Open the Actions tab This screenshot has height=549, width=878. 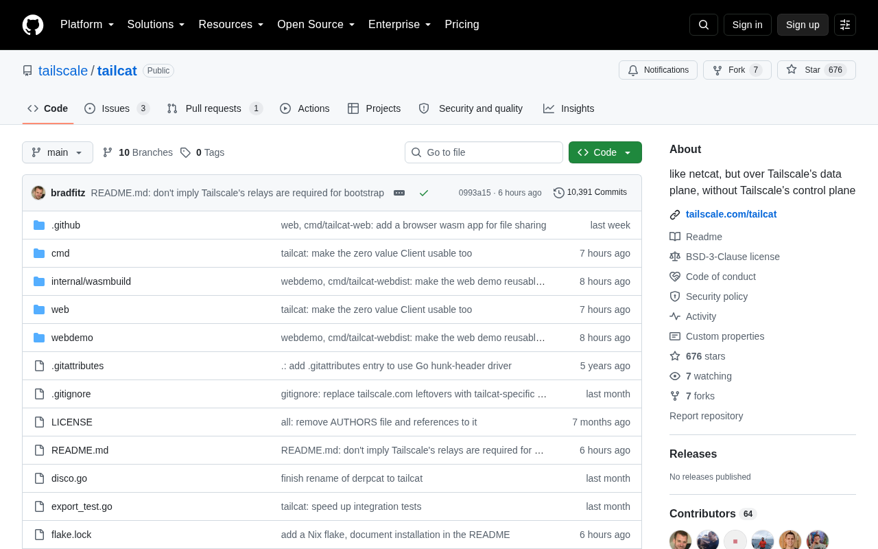305,108
